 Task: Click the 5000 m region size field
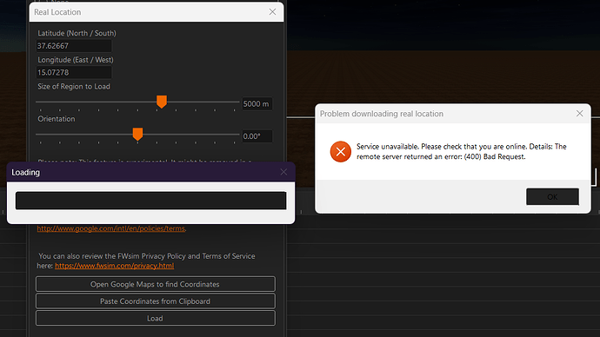click(257, 103)
